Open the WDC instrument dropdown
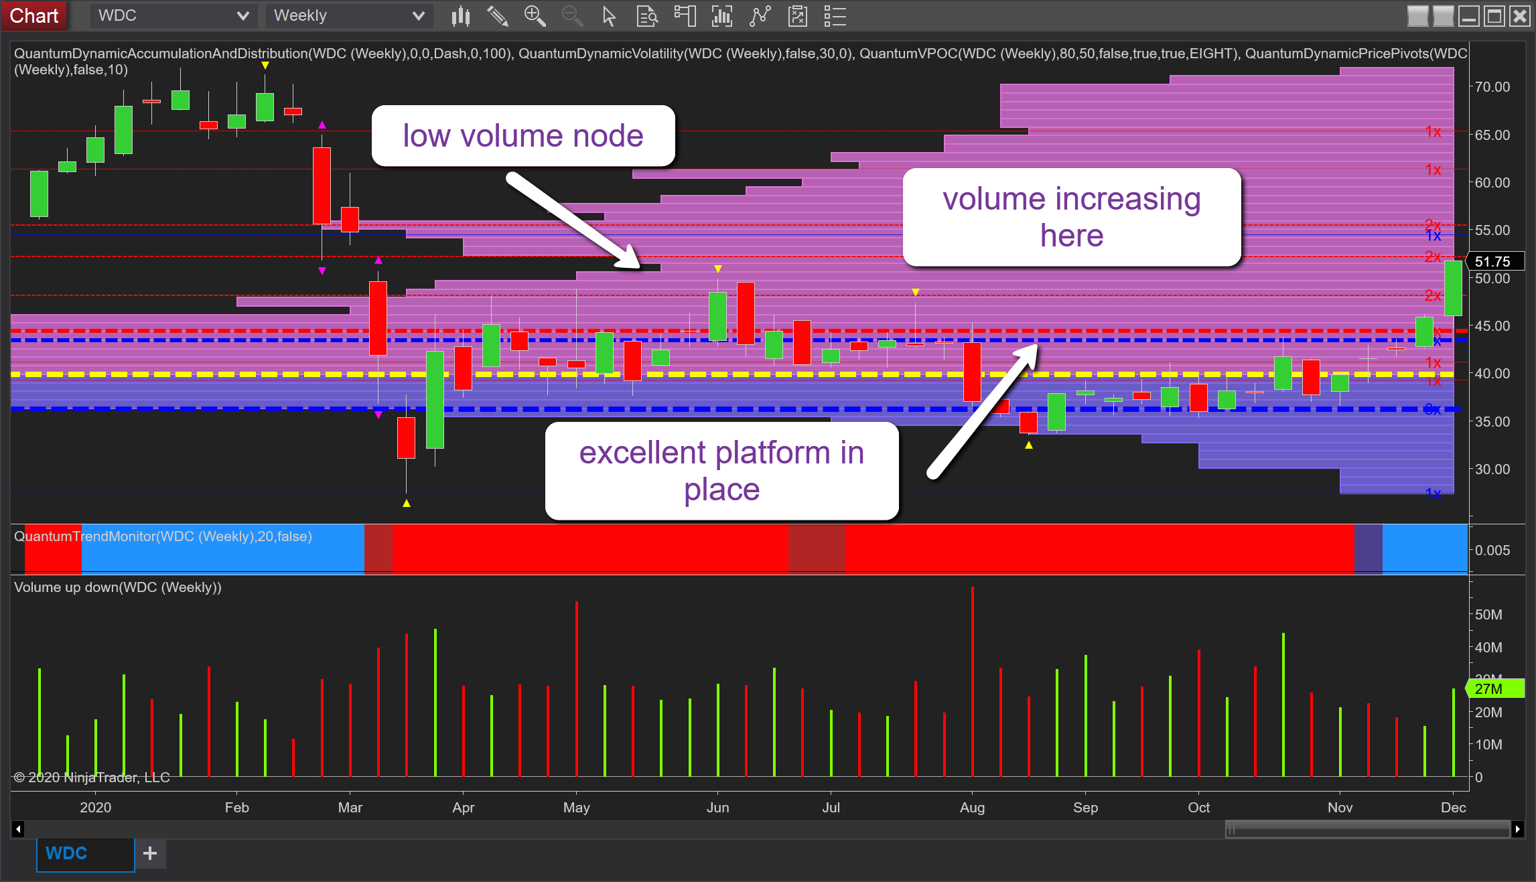1536x882 pixels. tap(173, 16)
